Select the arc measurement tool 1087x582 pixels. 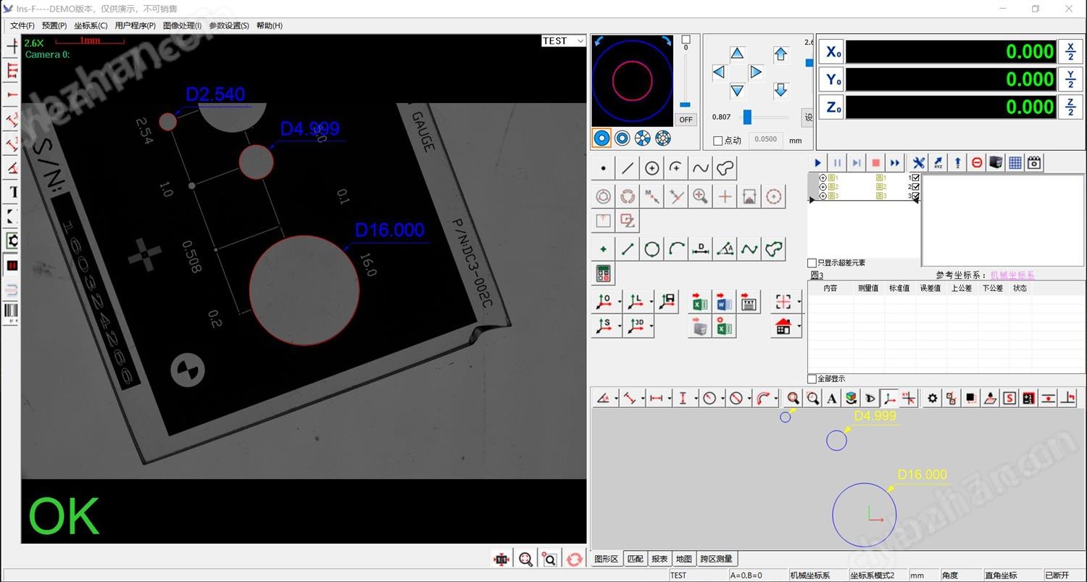coord(676,168)
